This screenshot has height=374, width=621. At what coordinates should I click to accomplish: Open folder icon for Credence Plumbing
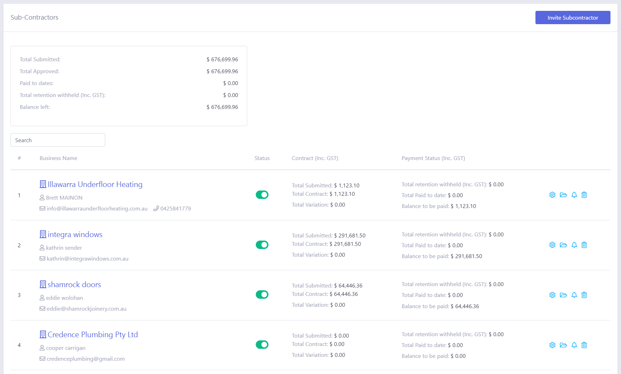point(563,345)
